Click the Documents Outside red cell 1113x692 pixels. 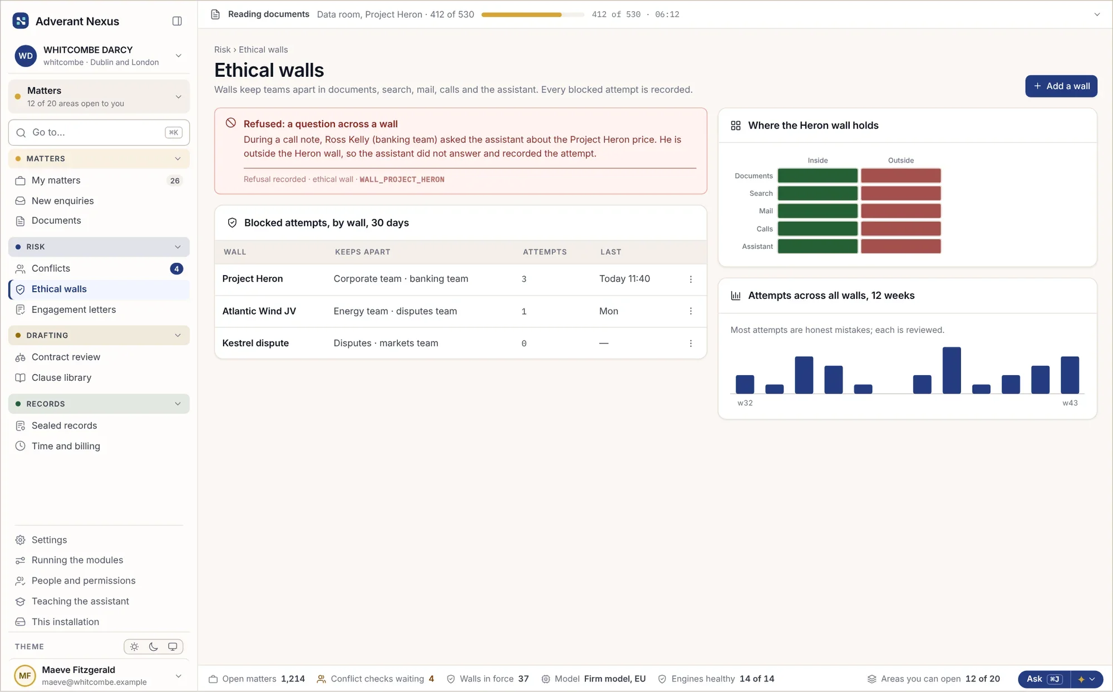pyautogui.click(x=901, y=175)
